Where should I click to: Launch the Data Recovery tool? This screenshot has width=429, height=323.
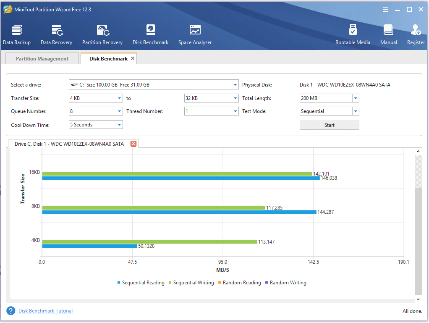pos(56,34)
